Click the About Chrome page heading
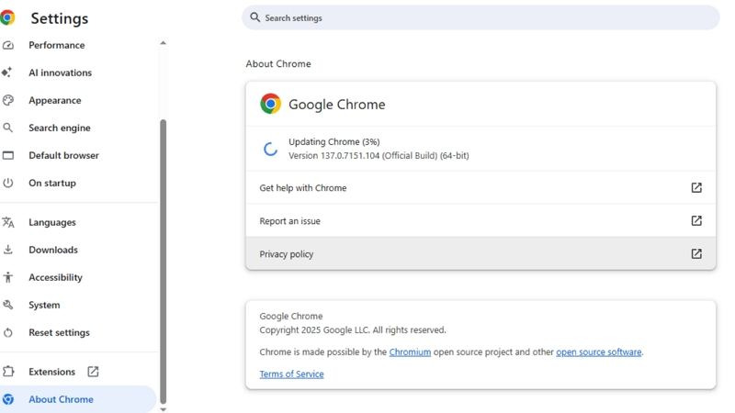Screen dimensions: 735x413 tap(278, 63)
